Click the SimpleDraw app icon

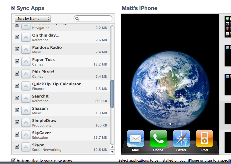(x=26, y=122)
